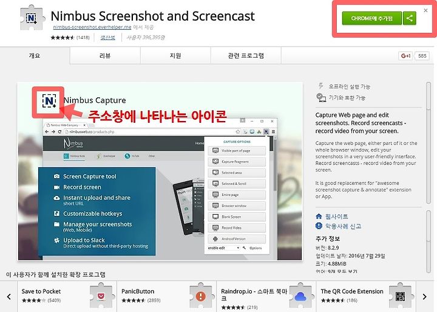Click the Nimbus Capture promo screenshot

(x=160, y=172)
